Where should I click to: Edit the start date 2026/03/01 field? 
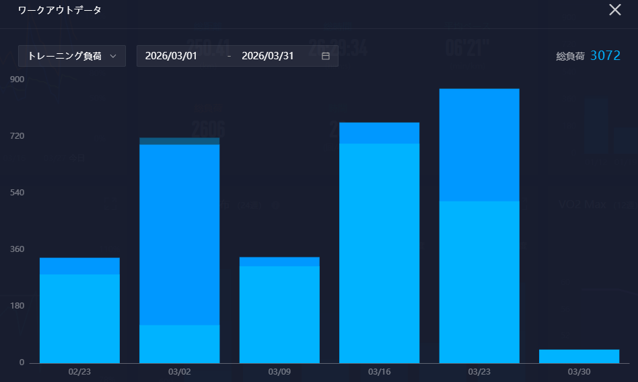171,56
